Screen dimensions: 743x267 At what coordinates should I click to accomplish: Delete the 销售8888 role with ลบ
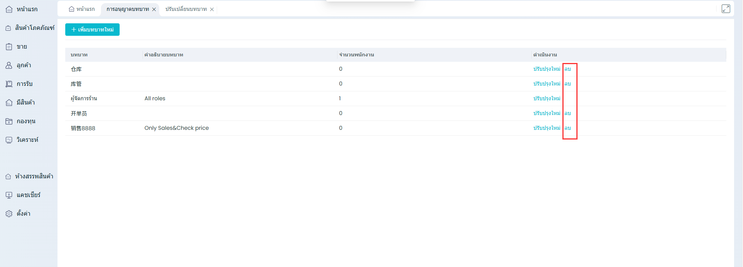(x=567, y=128)
